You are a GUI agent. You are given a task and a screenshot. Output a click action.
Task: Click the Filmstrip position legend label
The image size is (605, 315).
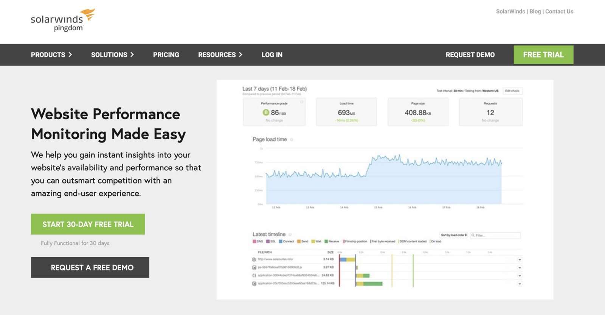[356, 241]
